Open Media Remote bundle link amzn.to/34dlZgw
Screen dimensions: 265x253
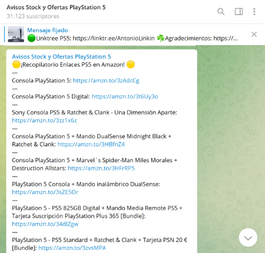[x=45, y=224]
